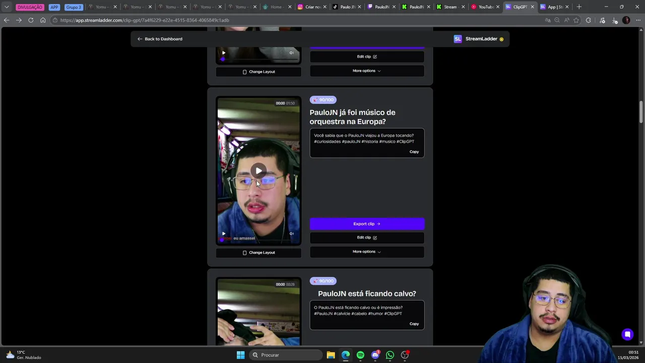Click the Procurar taskbar search box
The height and width of the screenshot is (363, 645).
pyautogui.click(x=286, y=355)
